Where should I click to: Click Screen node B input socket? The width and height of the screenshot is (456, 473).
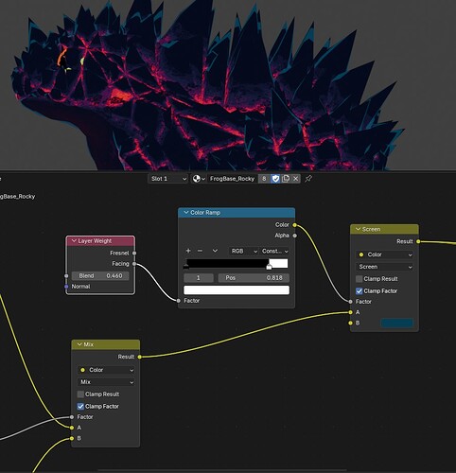pos(350,324)
